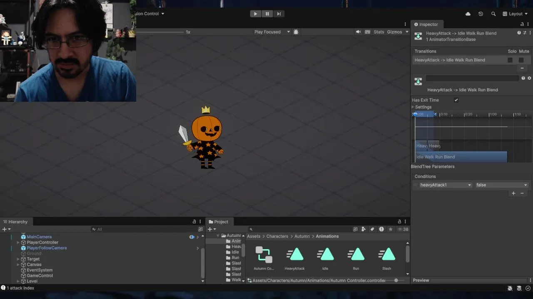The image size is (533, 299).
Task: Open the false condition value dropdown
Action: point(502,185)
